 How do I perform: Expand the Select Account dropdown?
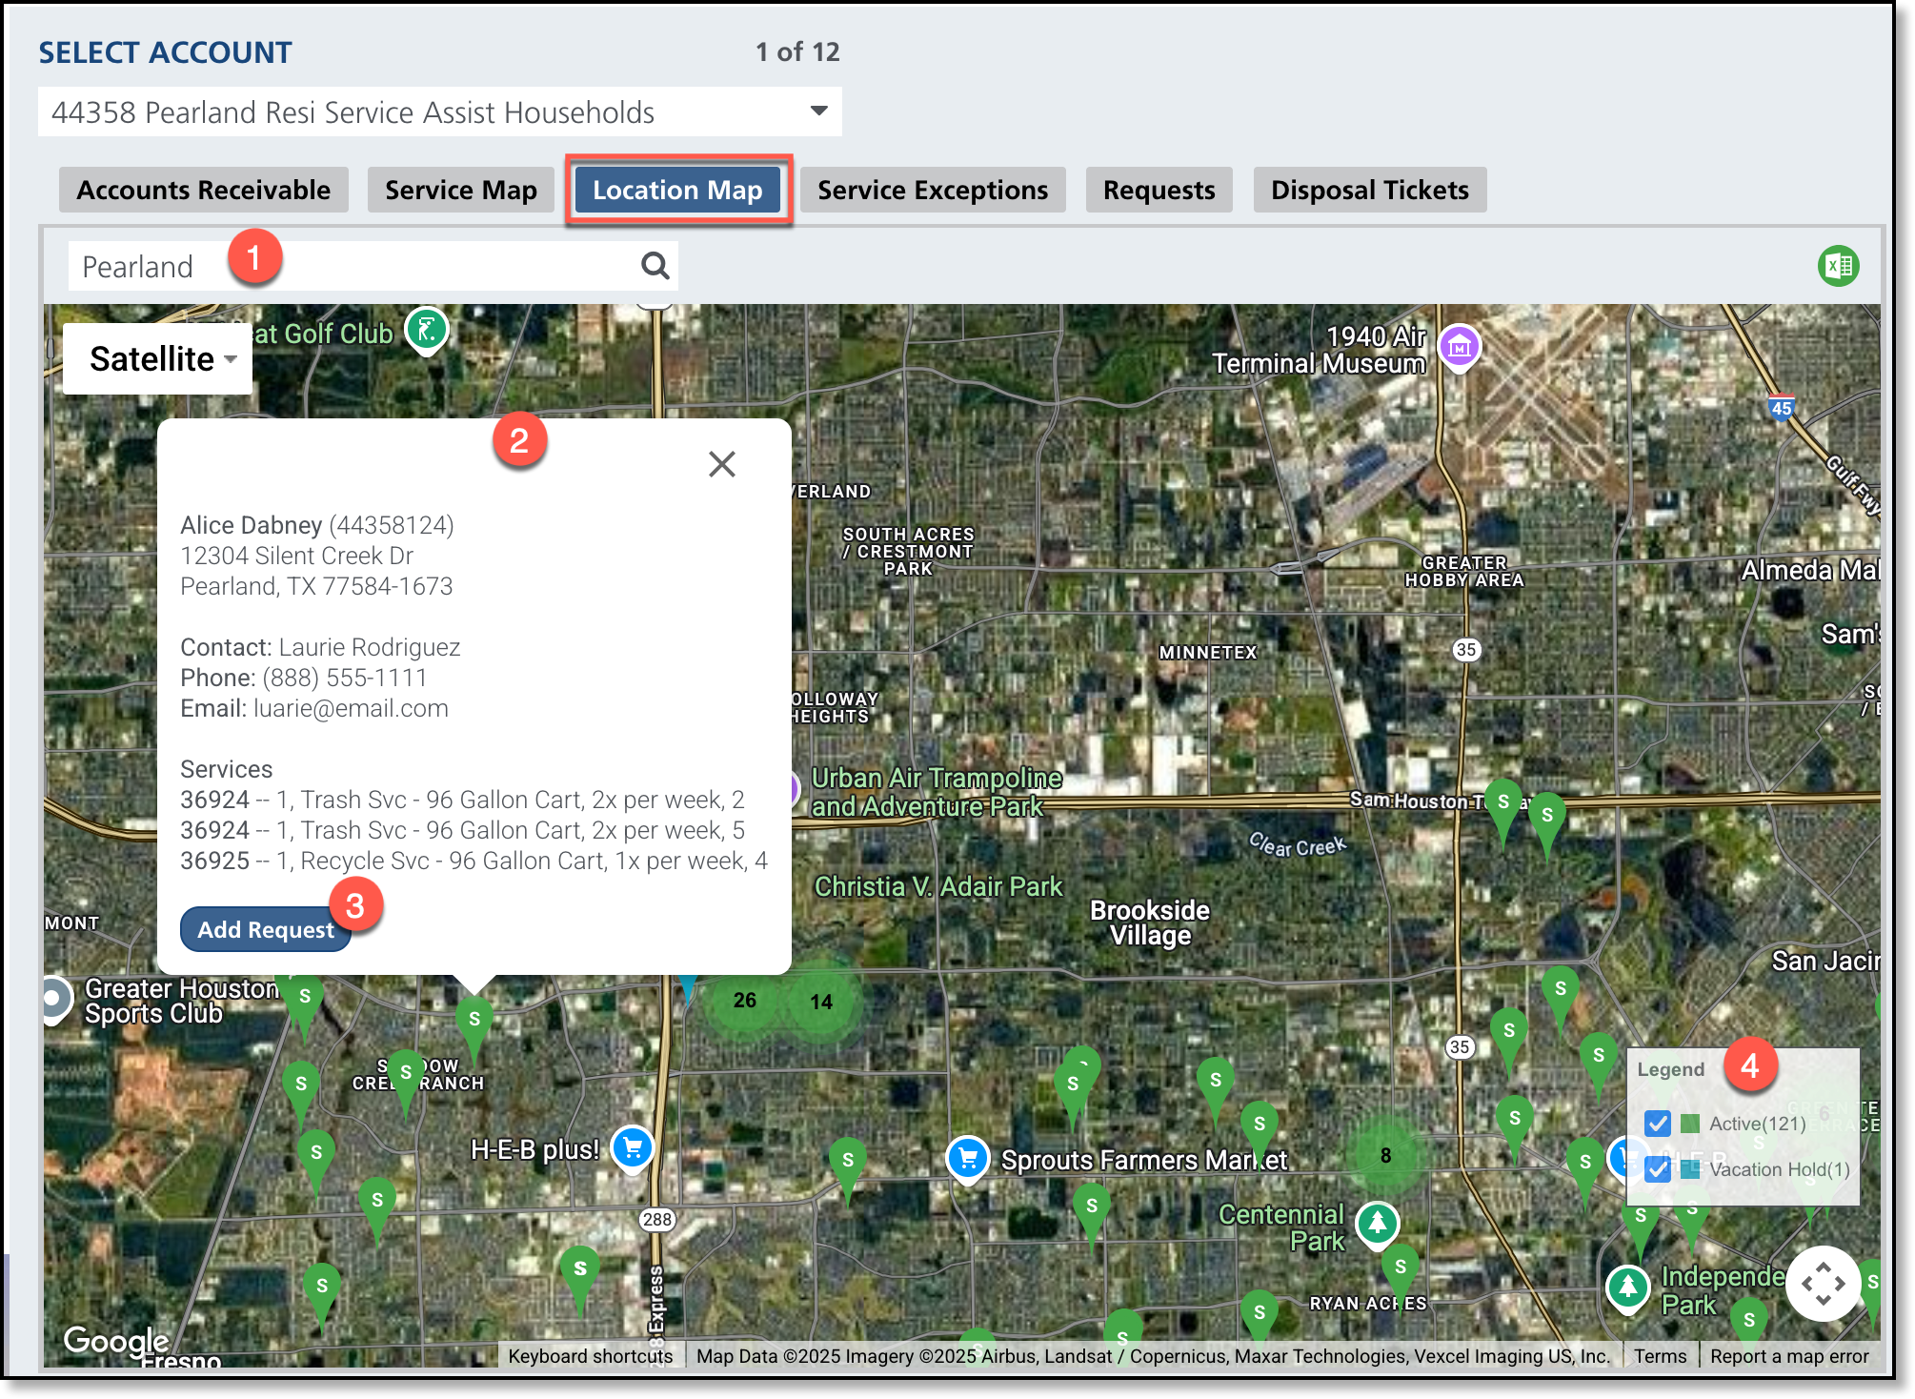click(818, 111)
